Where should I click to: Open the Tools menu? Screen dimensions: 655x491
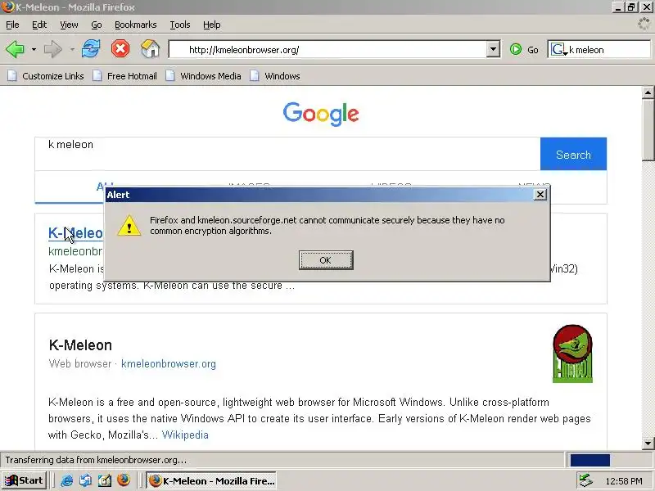coord(180,25)
